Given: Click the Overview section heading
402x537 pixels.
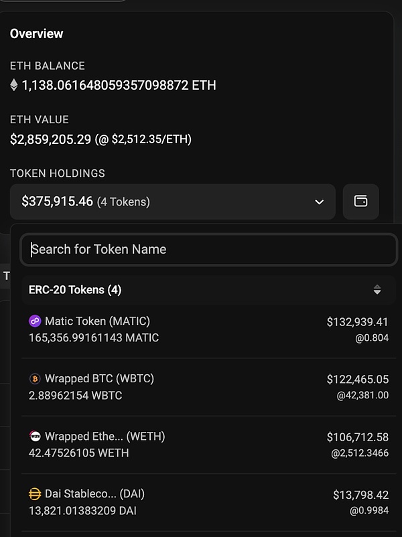Looking at the screenshot, I should pos(37,33).
